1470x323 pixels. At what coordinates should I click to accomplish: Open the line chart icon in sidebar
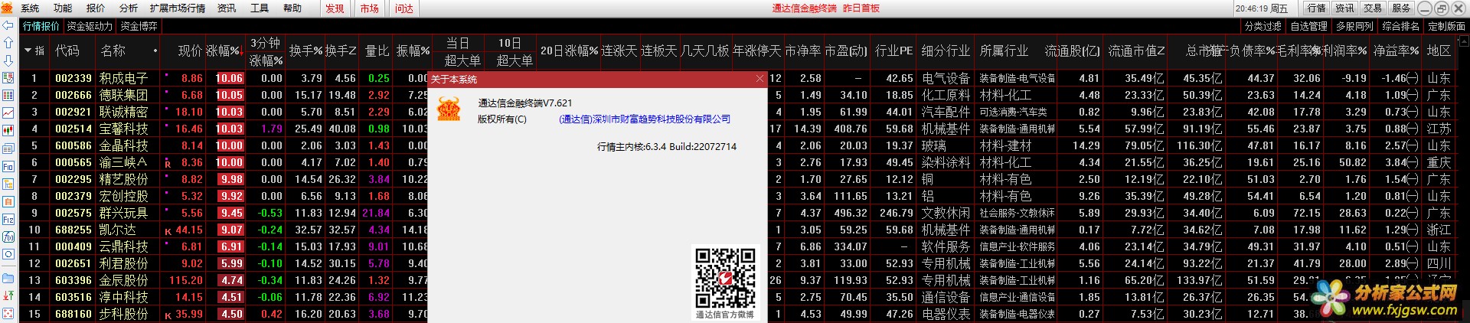(8, 113)
